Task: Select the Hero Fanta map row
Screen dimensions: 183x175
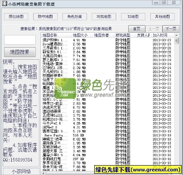Action: (x=107, y=135)
